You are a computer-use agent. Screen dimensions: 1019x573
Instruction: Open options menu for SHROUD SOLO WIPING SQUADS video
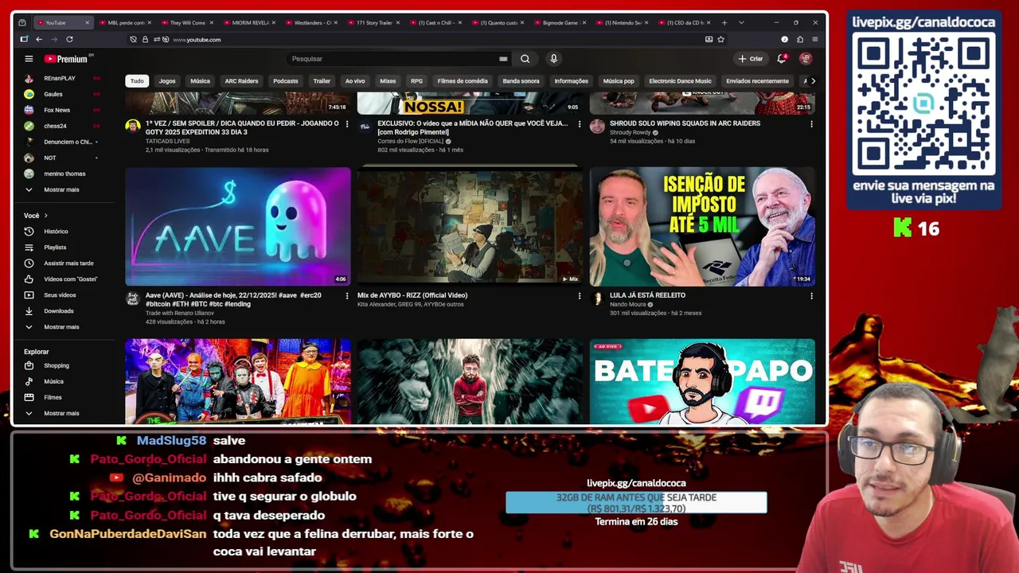click(811, 124)
